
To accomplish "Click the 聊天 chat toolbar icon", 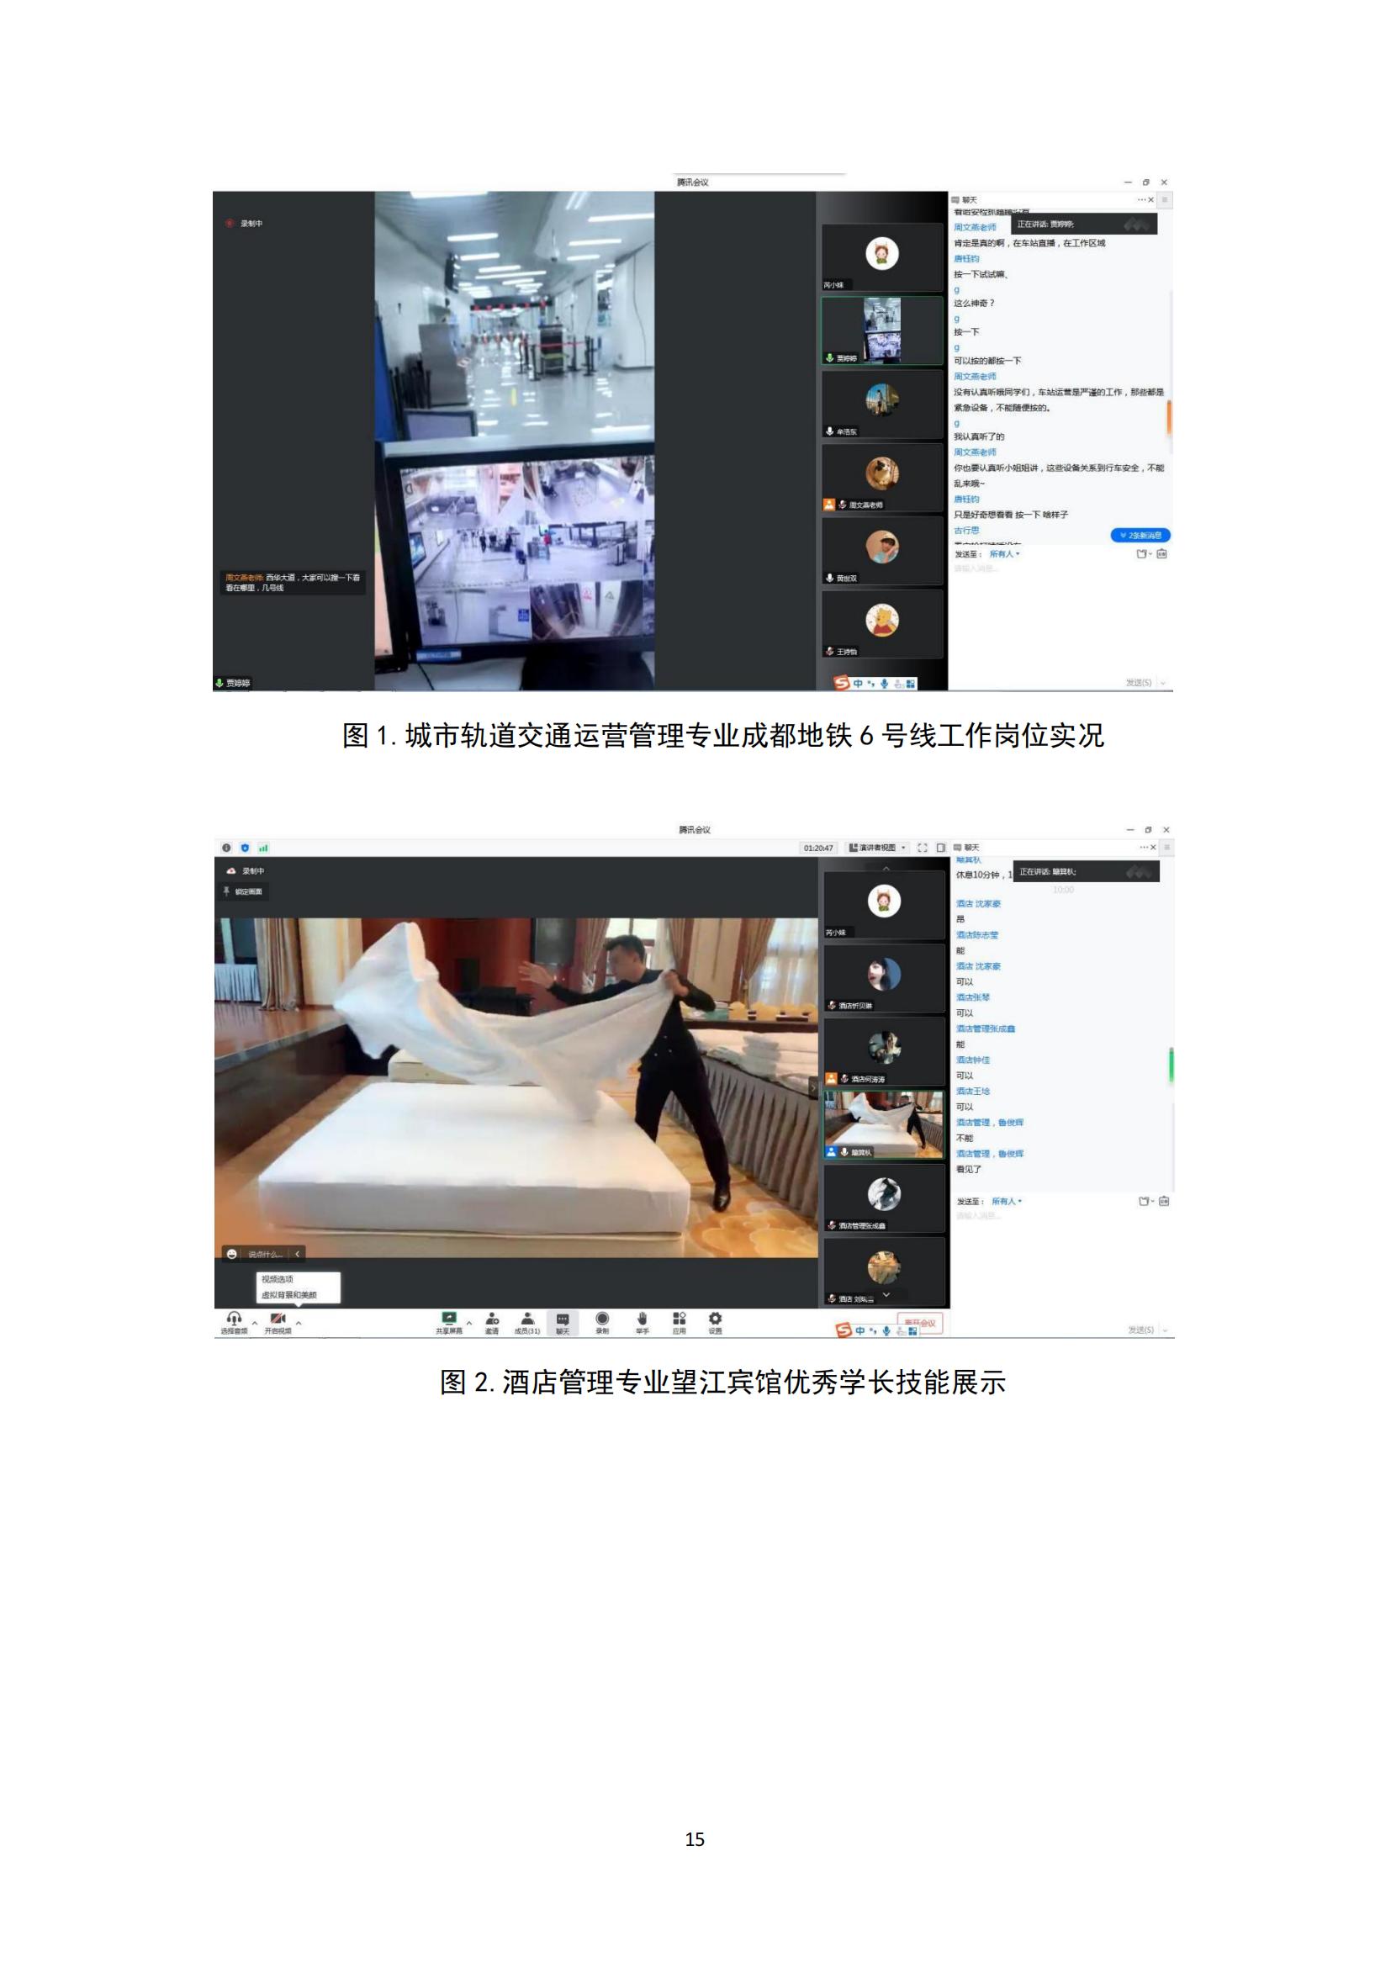I will [x=563, y=1323].
